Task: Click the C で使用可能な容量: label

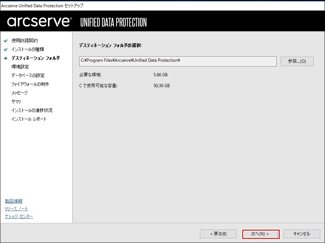Action: pos(98,86)
